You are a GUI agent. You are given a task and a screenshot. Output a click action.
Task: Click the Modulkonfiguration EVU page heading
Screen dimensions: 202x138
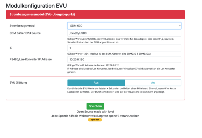click(36, 6)
